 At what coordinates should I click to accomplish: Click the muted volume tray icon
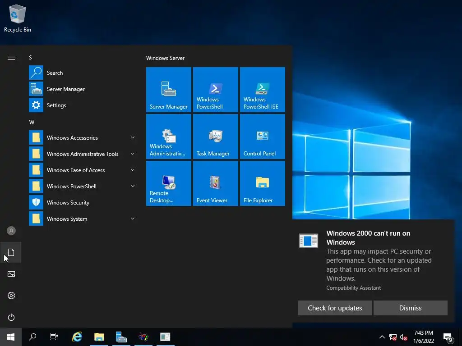(404, 337)
